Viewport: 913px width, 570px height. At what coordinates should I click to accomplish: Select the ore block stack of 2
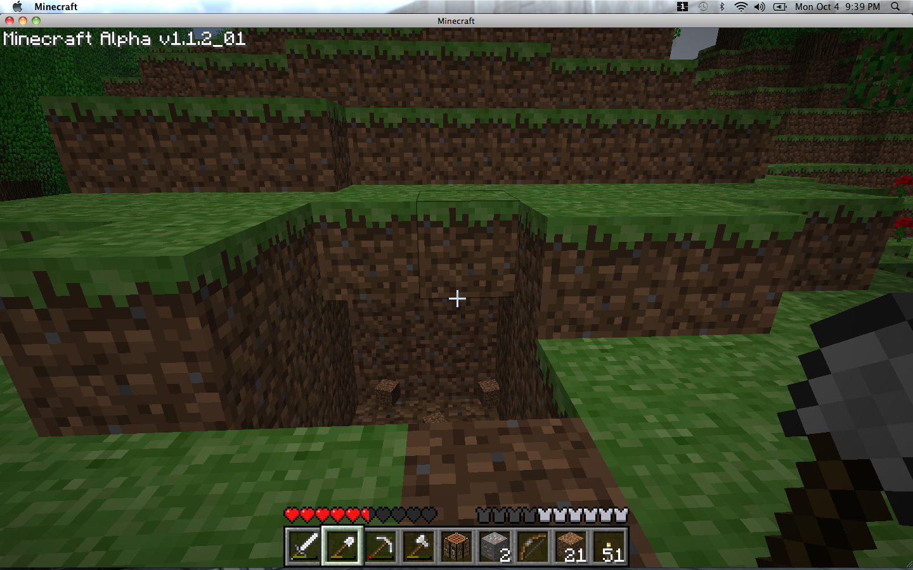point(494,546)
